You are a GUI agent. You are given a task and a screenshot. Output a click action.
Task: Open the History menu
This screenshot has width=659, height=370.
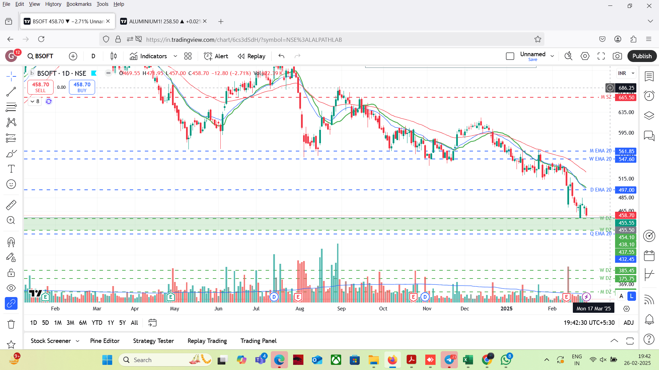pos(53,4)
